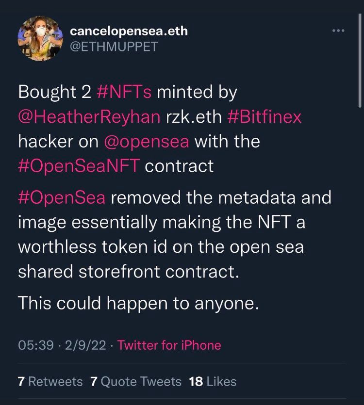View the 7 Retweets list
The image size is (364, 405).
point(50,382)
